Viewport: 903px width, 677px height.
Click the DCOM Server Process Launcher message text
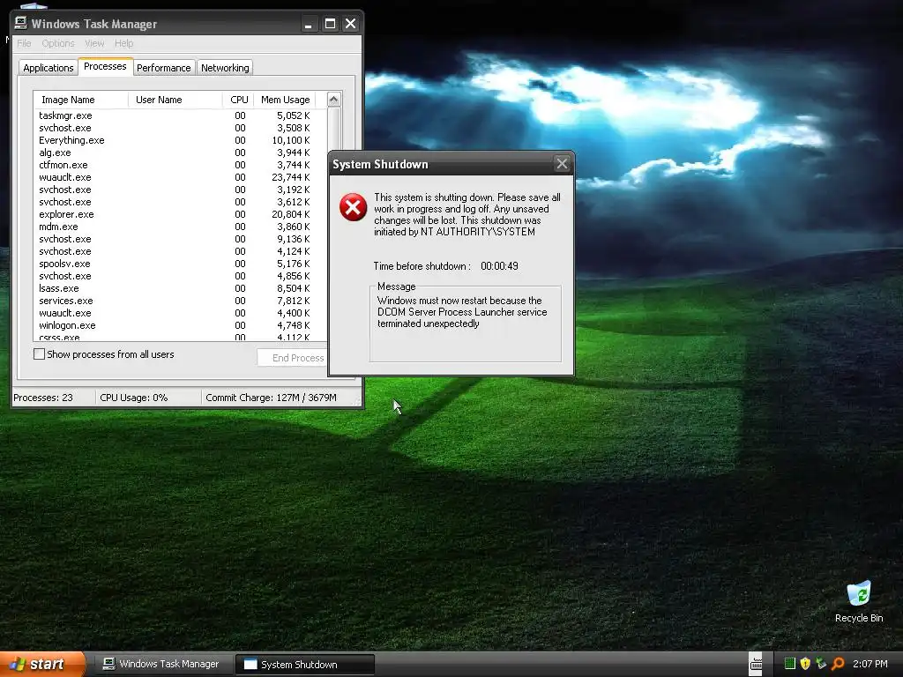pyautogui.click(x=462, y=312)
